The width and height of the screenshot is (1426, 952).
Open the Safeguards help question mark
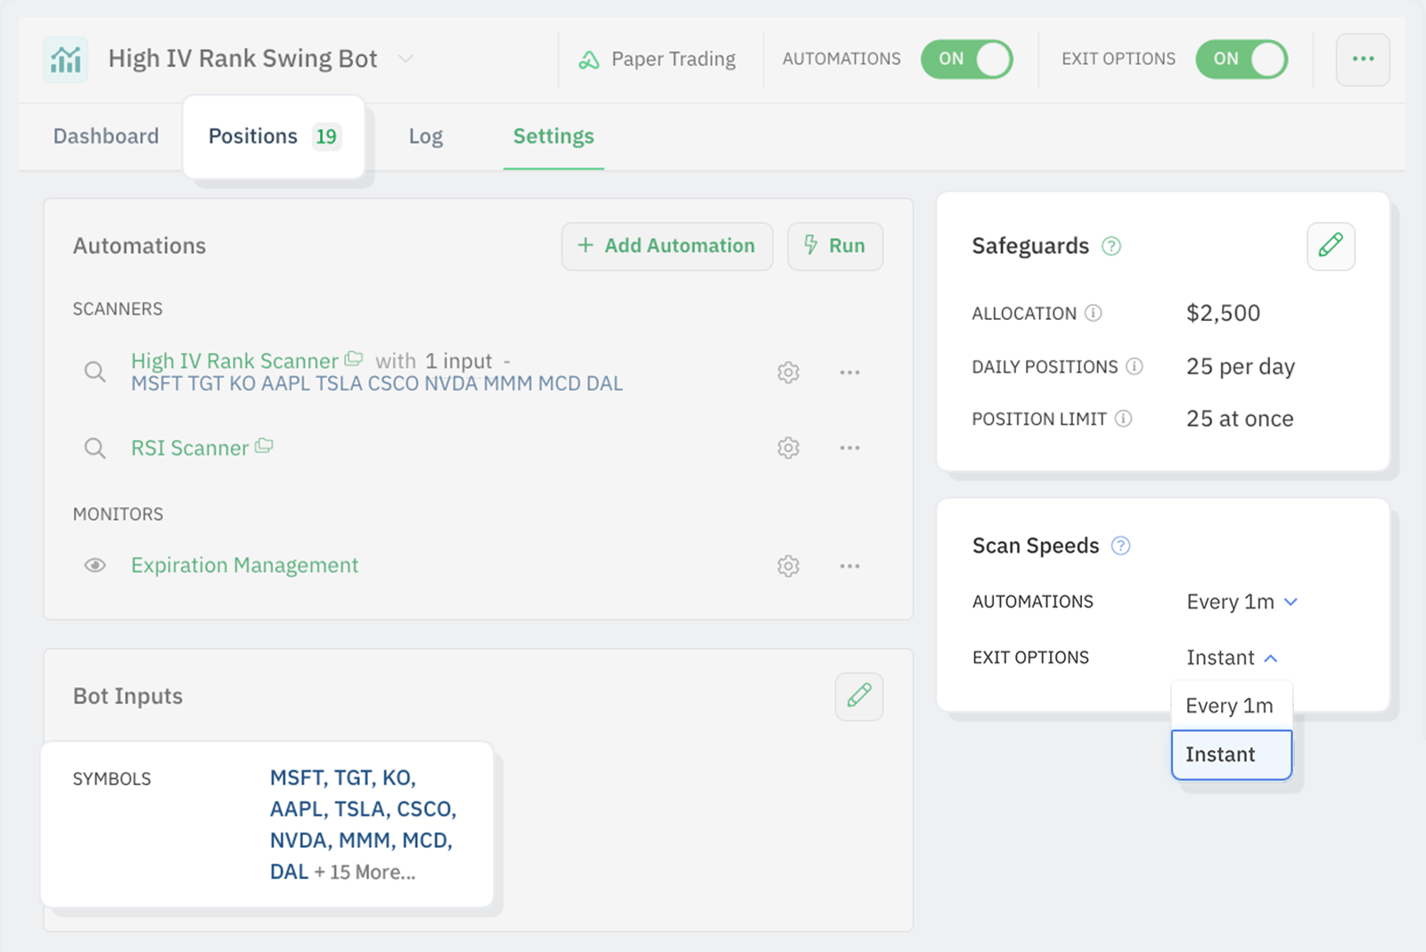1111,246
